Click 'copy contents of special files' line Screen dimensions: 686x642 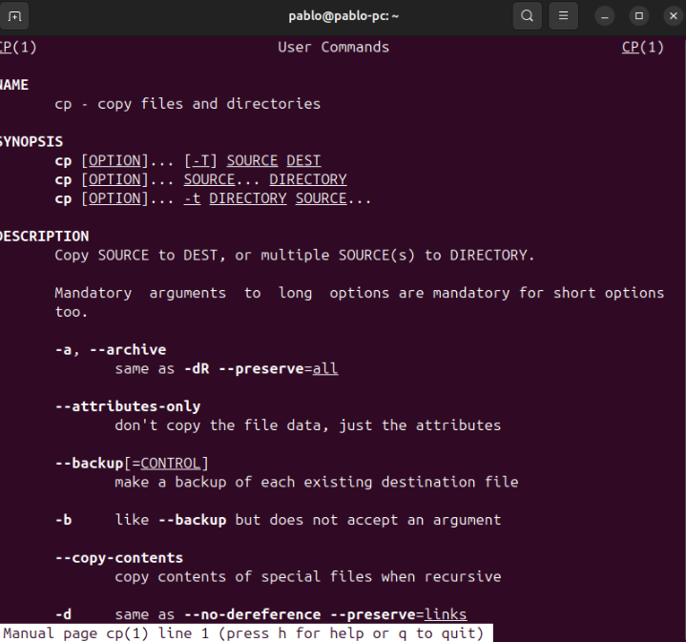[308, 577]
